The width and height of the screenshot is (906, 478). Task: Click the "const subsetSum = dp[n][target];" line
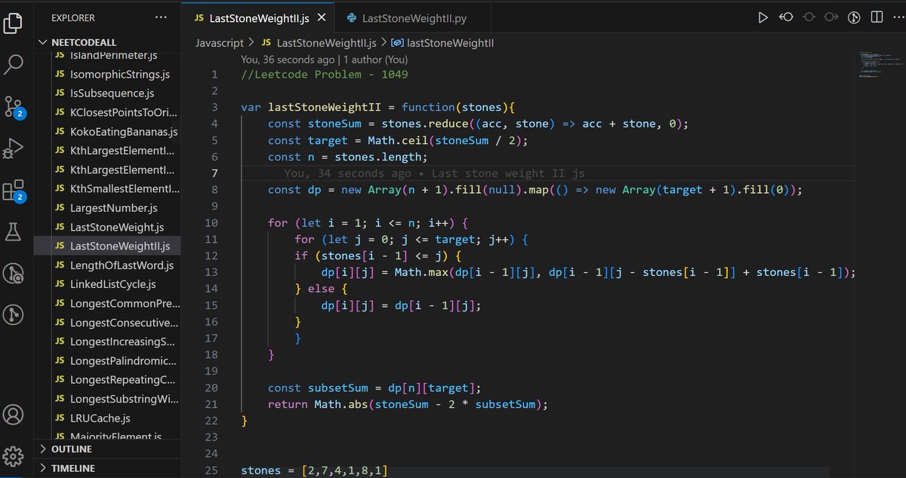[x=374, y=388]
